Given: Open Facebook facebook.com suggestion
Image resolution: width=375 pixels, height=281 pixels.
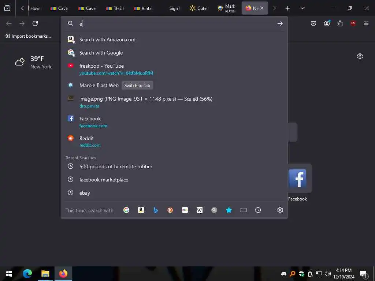Looking at the screenshot, I should [174, 122].
